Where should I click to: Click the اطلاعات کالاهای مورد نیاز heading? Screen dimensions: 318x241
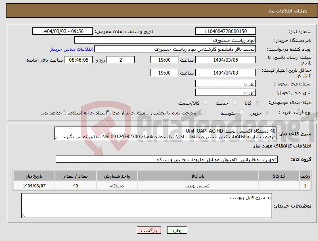(x=282, y=146)
